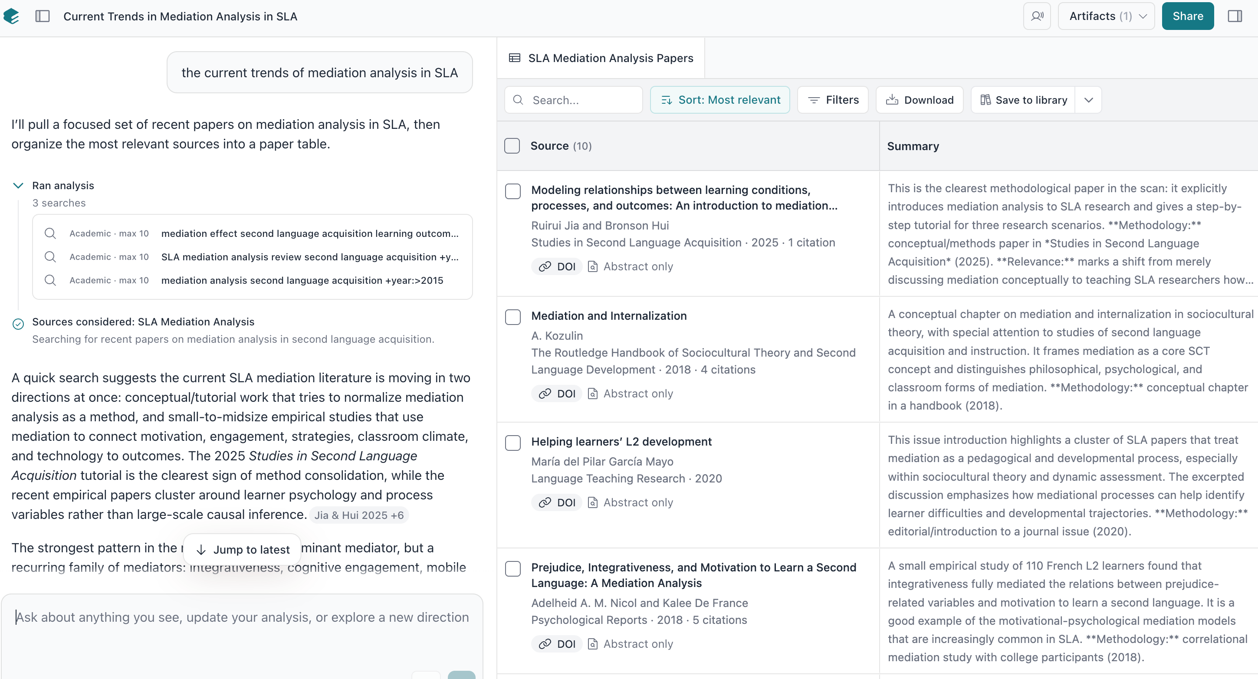Toggle the left sidebar panel icon
The height and width of the screenshot is (679, 1258).
pos(43,16)
